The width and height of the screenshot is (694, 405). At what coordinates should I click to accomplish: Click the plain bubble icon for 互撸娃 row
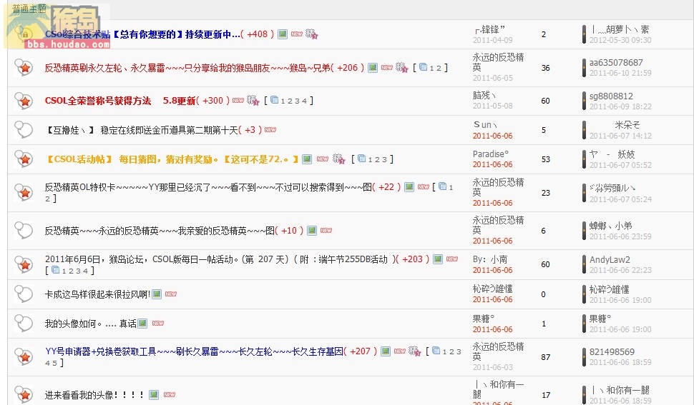click(24, 130)
